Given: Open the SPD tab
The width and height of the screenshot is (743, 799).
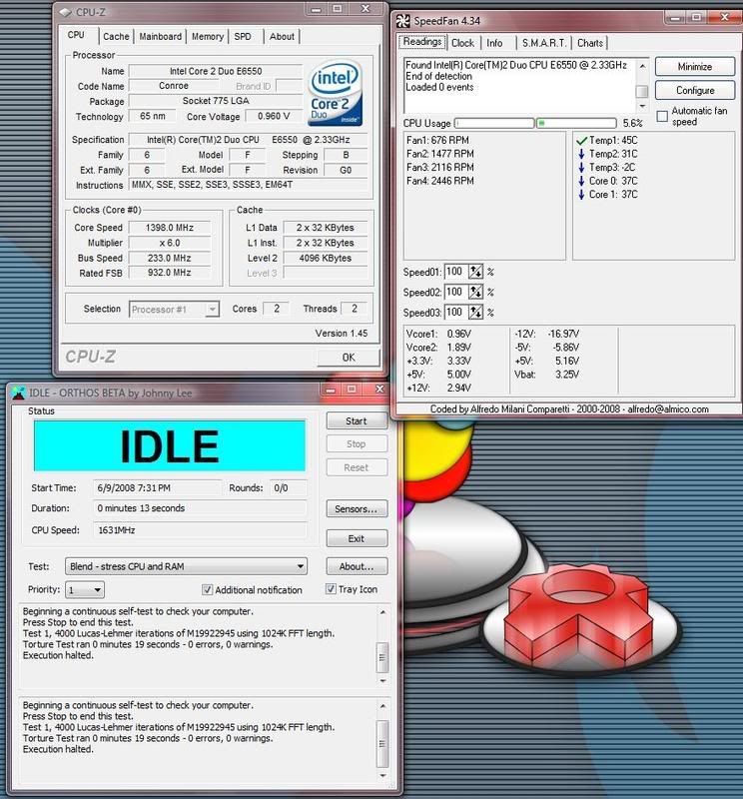Looking at the screenshot, I should click(243, 36).
